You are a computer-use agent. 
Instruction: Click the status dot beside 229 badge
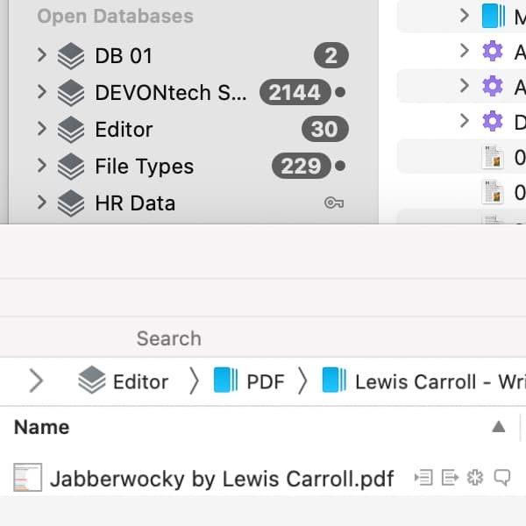tap(340, 166)
